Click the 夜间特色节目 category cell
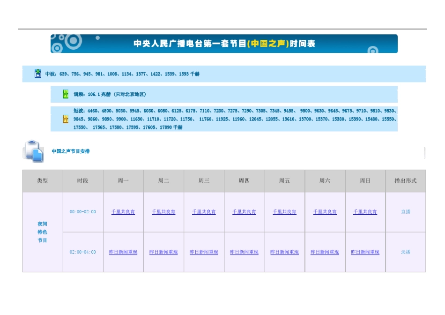 [x=42, y=232]
